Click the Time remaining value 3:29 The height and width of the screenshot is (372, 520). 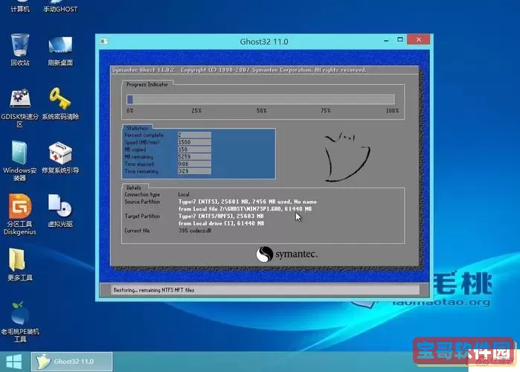(194, 171)
